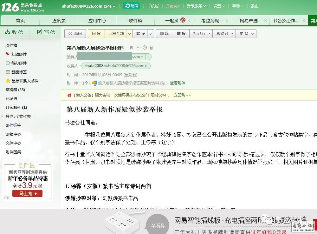Open the 易信 button in the header
The width and height of the screenshot is (317, 234).
pyautogui.click(x=131, y=6)
